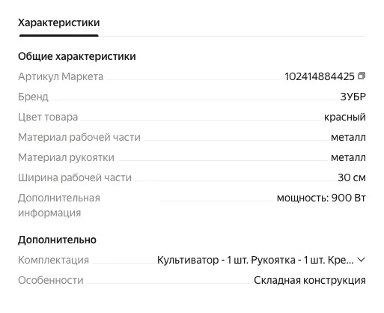Image resolution: width=384 pixels, height=313 pixels.
Task: Copy the Артикул Маркета number icon
Action: click(x=362, y=76)
